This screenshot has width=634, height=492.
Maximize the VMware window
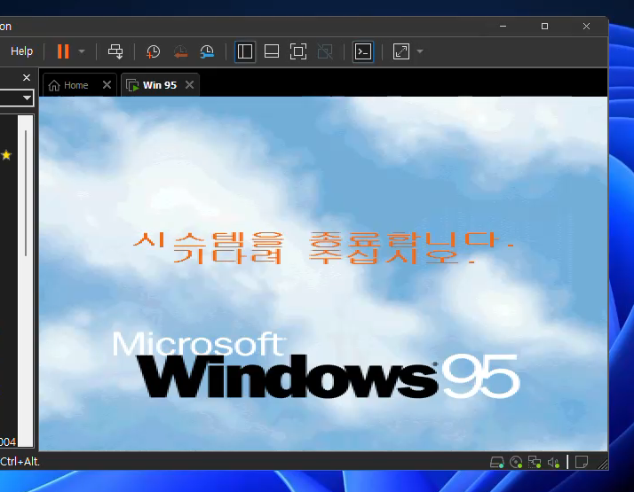(544, 27)
